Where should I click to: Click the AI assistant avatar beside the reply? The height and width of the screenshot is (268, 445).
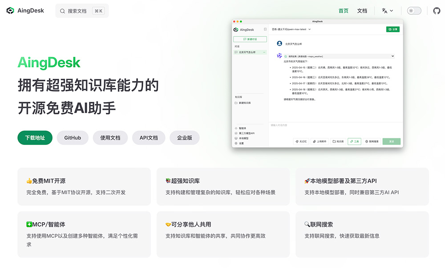click(x=279, y=56)
